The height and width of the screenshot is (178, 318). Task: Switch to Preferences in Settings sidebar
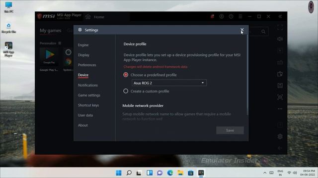point(87,65)
